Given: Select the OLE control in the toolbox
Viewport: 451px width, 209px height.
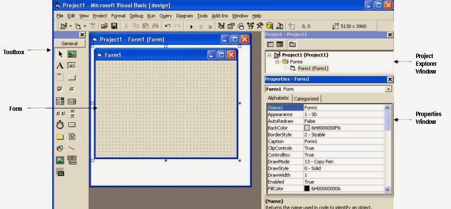Looking at the screenshot, I should click(60, 172).
